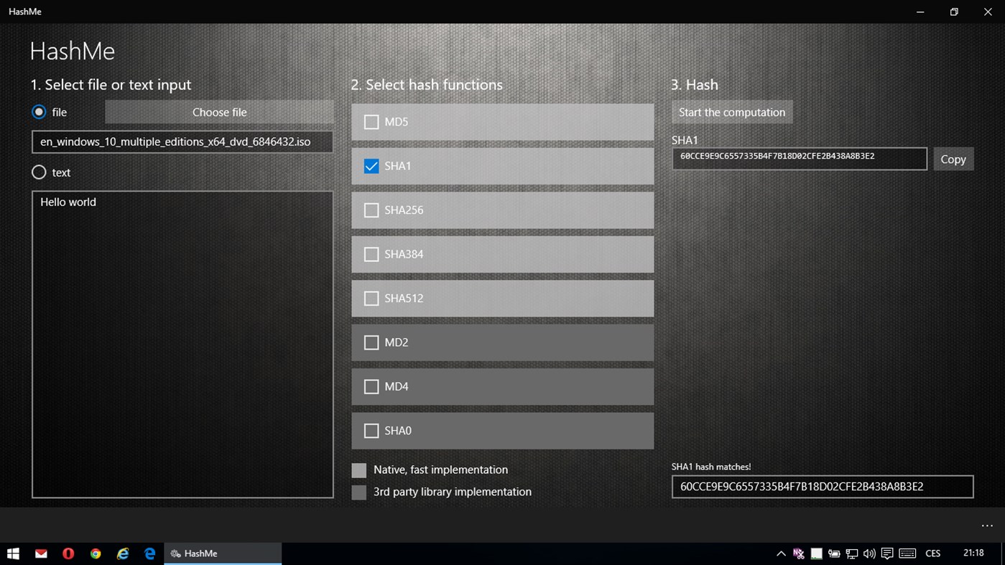Screen dimensions: 1005x565
Task: Check the Native, fast implementation option
Action: tap(358, 470)
